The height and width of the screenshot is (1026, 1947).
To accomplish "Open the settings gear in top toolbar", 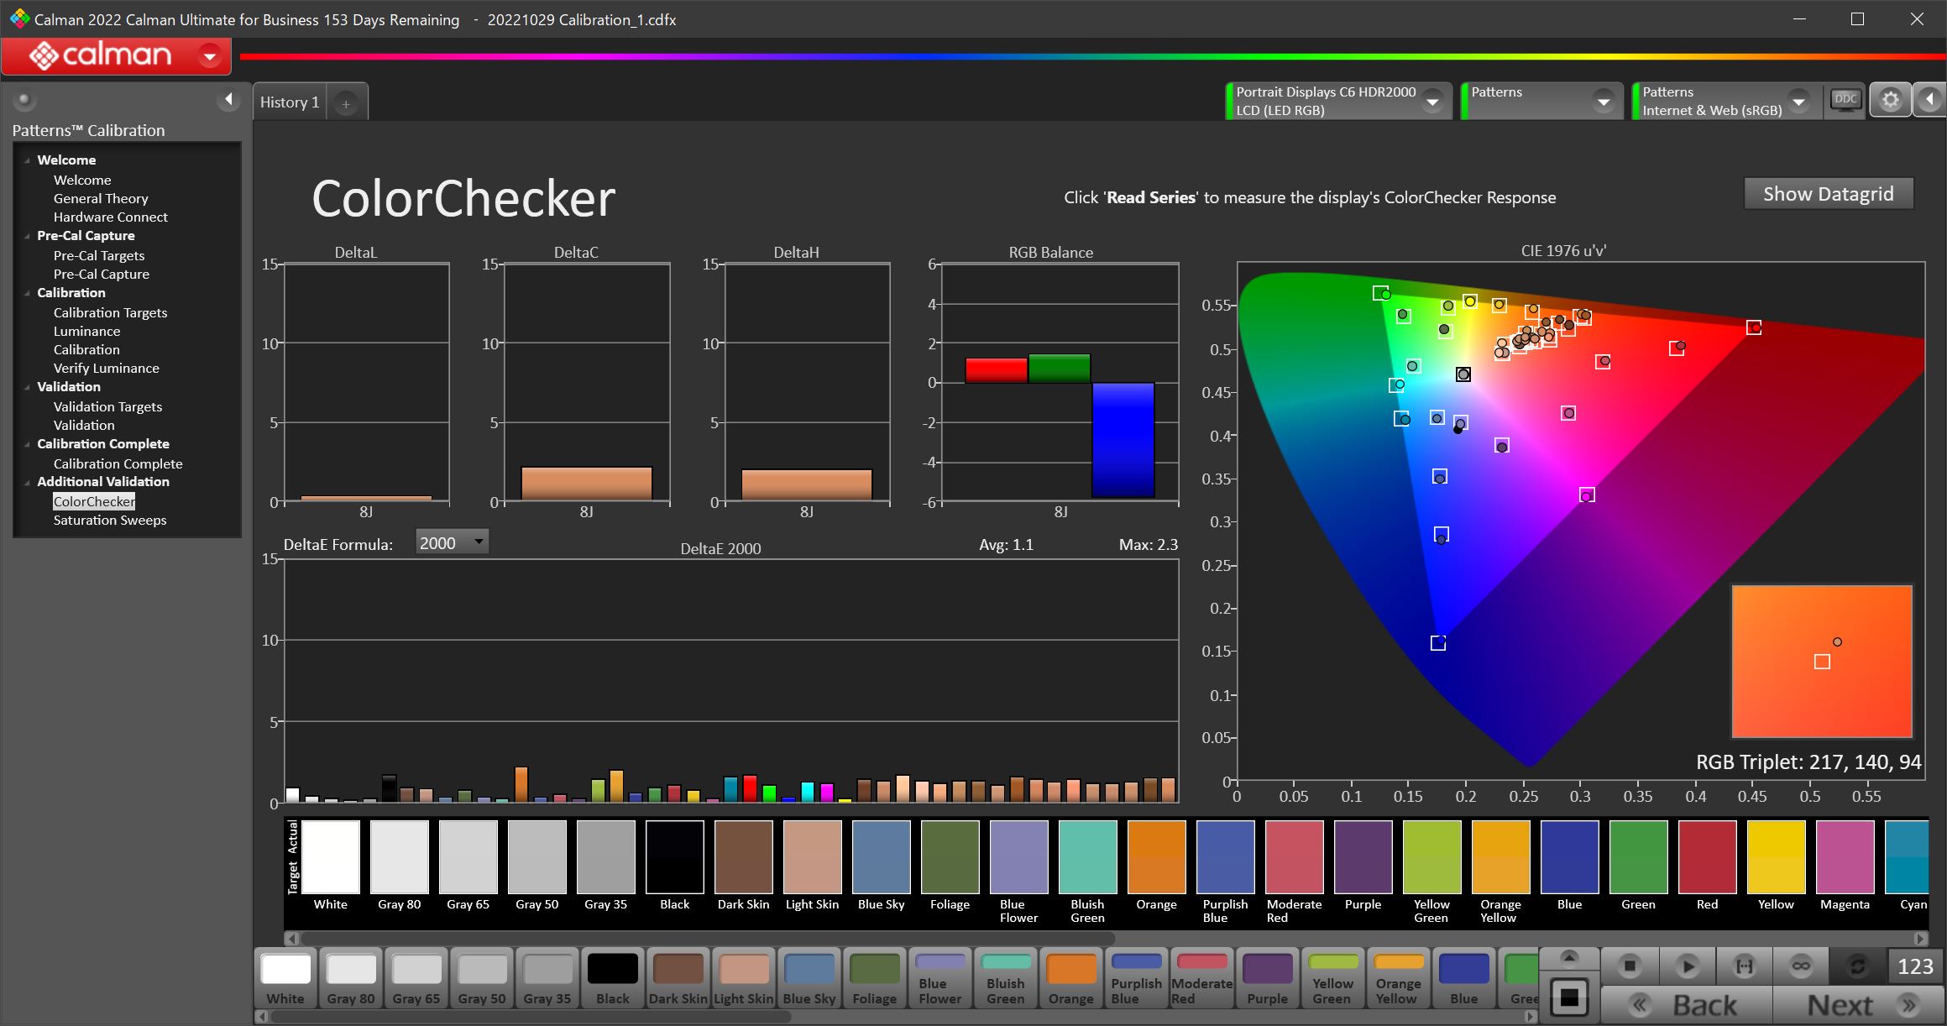I will click(x=1890, y=101).
